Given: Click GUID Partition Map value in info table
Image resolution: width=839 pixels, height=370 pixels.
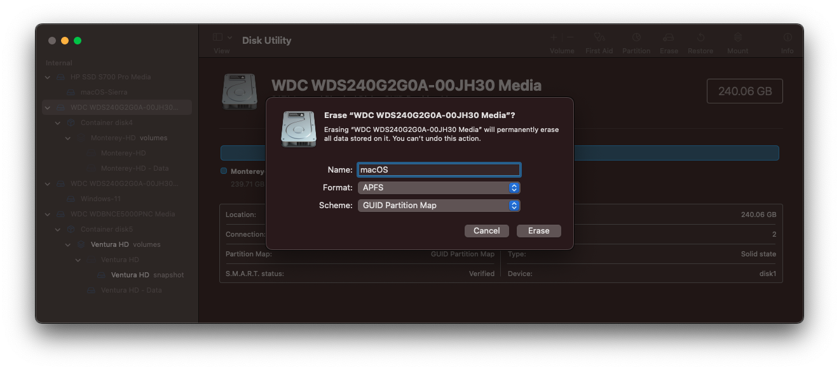Looking at the screenshot, I should 463,254.
